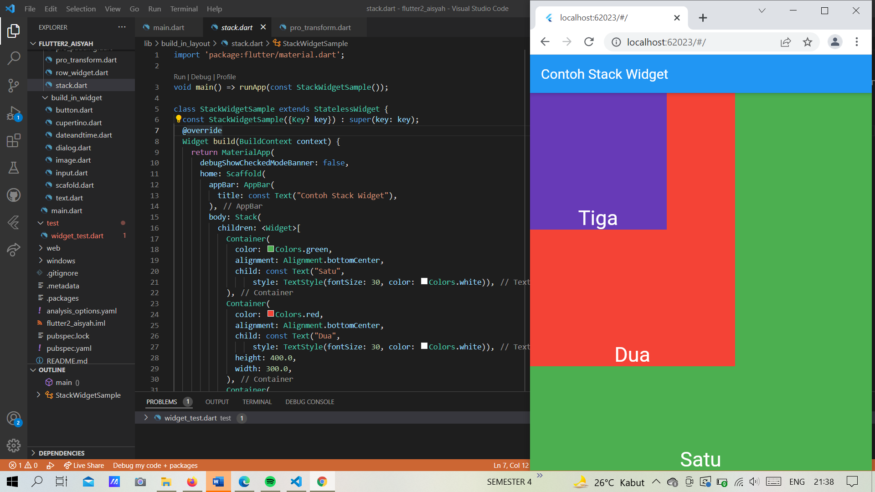Open the Search panel in the sidebar
Screen dimensions: 875x492
pos(14,59)
